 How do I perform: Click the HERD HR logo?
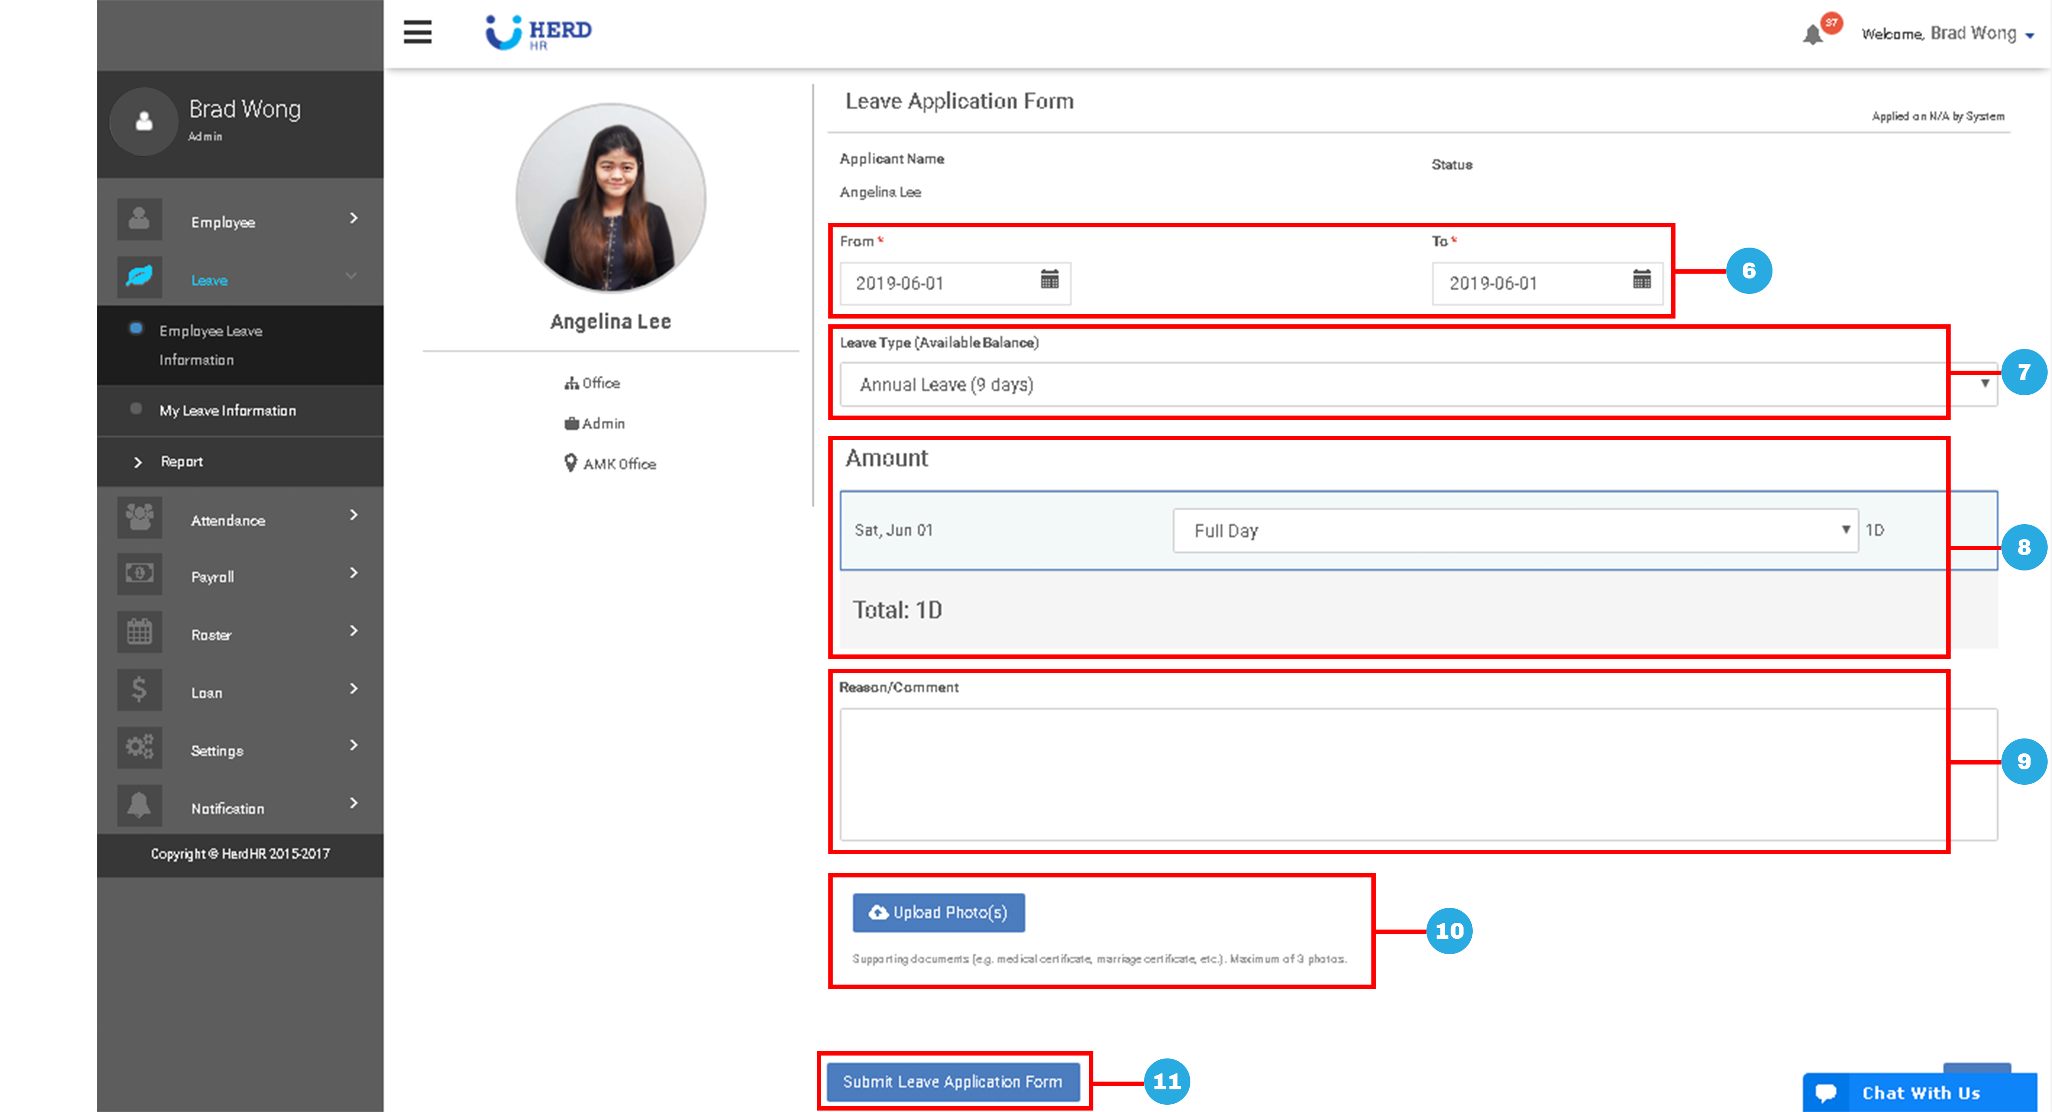point(539,33)
